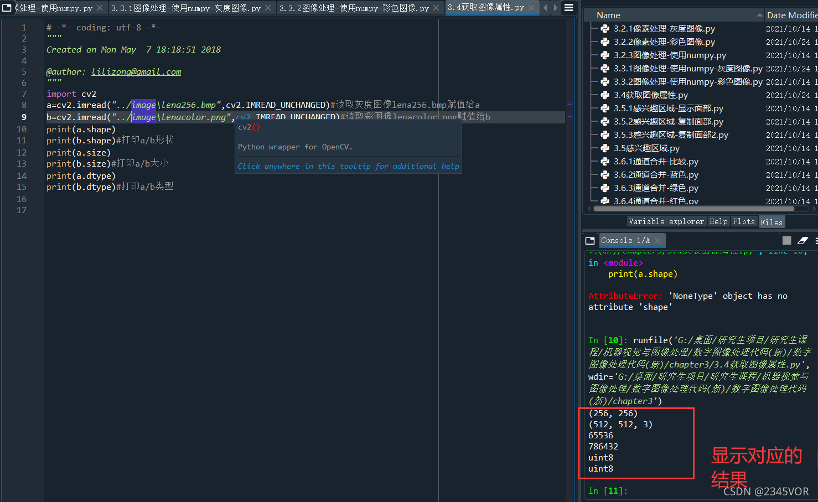The width and height of the screenshot is (818, 502).
Task: Click the Lilizong@gmail.com email link
Action: click(x=136, y=71)
